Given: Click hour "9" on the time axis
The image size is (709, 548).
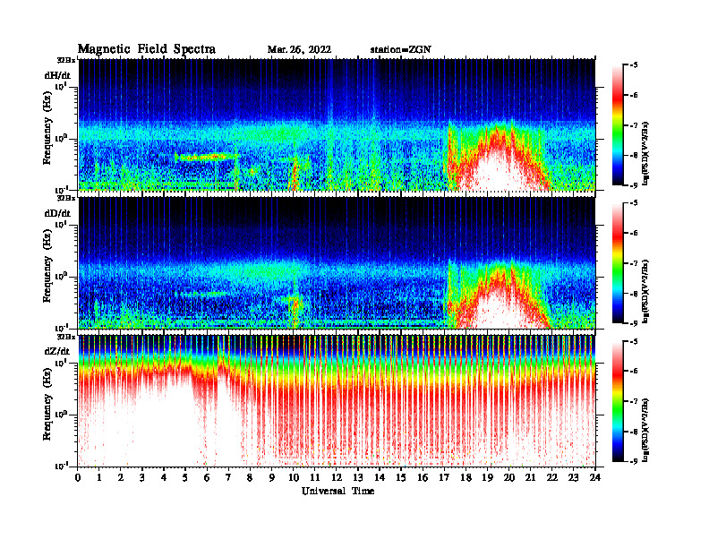Looking at the screenshot, I should (271, 477).
